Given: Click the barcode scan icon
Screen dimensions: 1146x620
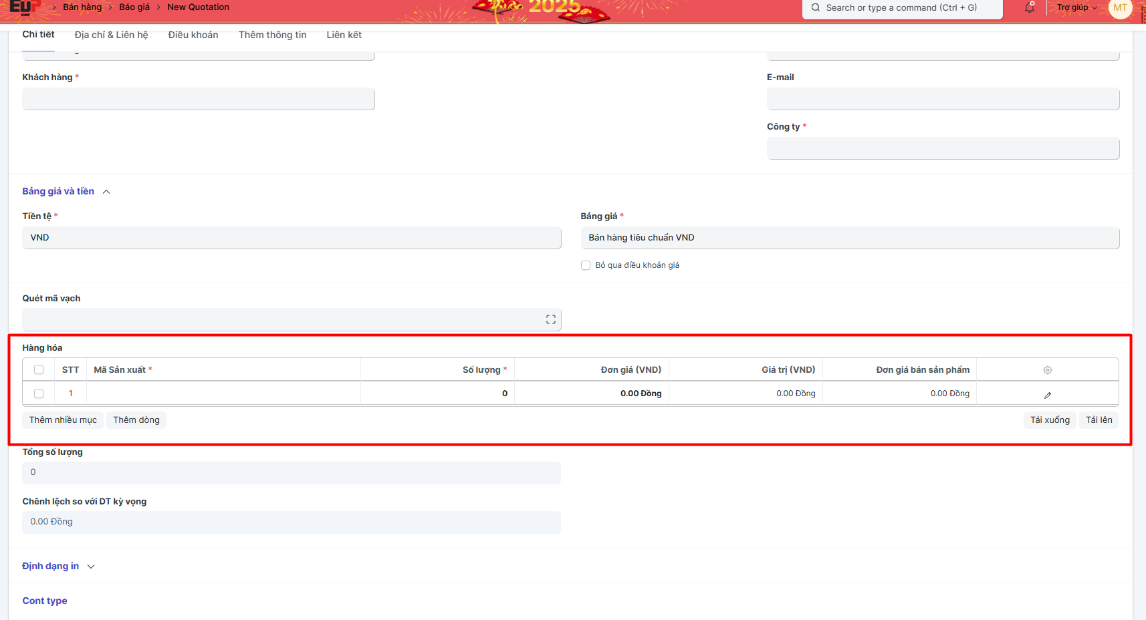Looking at the screenshot, I should [x=550, y=320].
